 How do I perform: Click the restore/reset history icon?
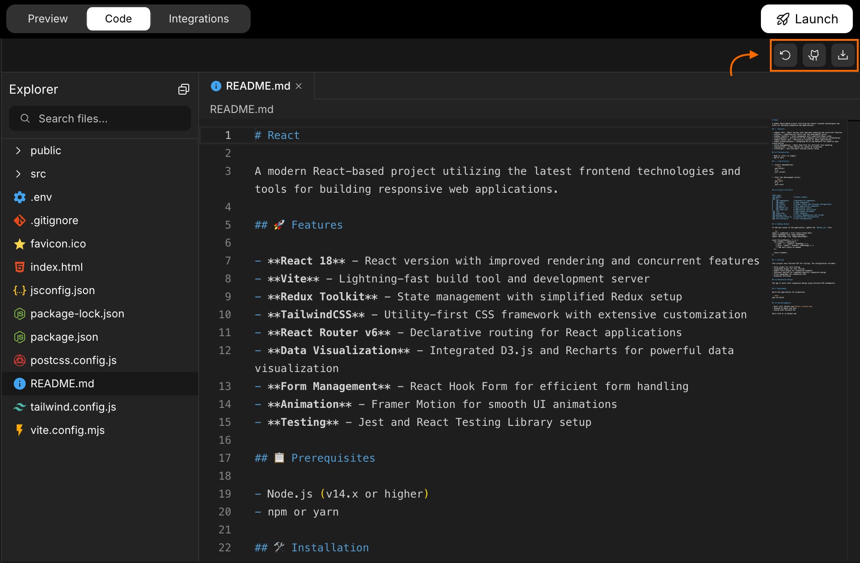785,55
